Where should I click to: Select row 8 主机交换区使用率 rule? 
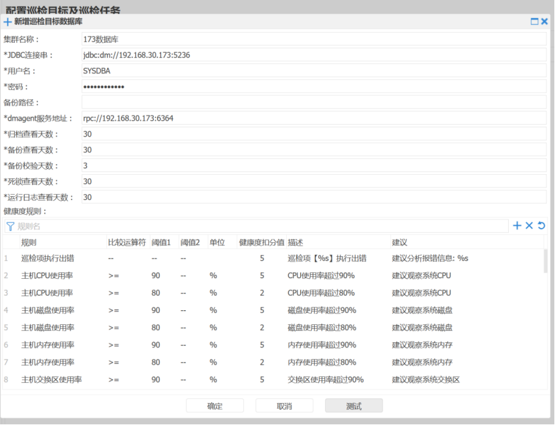(273, 380)
